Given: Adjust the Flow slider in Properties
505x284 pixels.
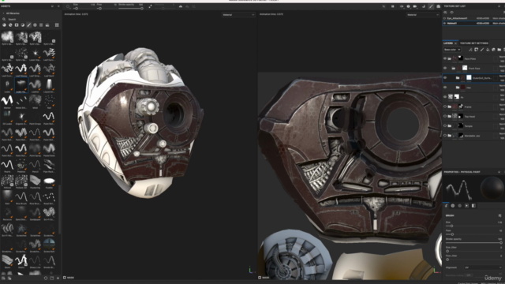Looking at the screenshot, I should click(x=473, y=234).
